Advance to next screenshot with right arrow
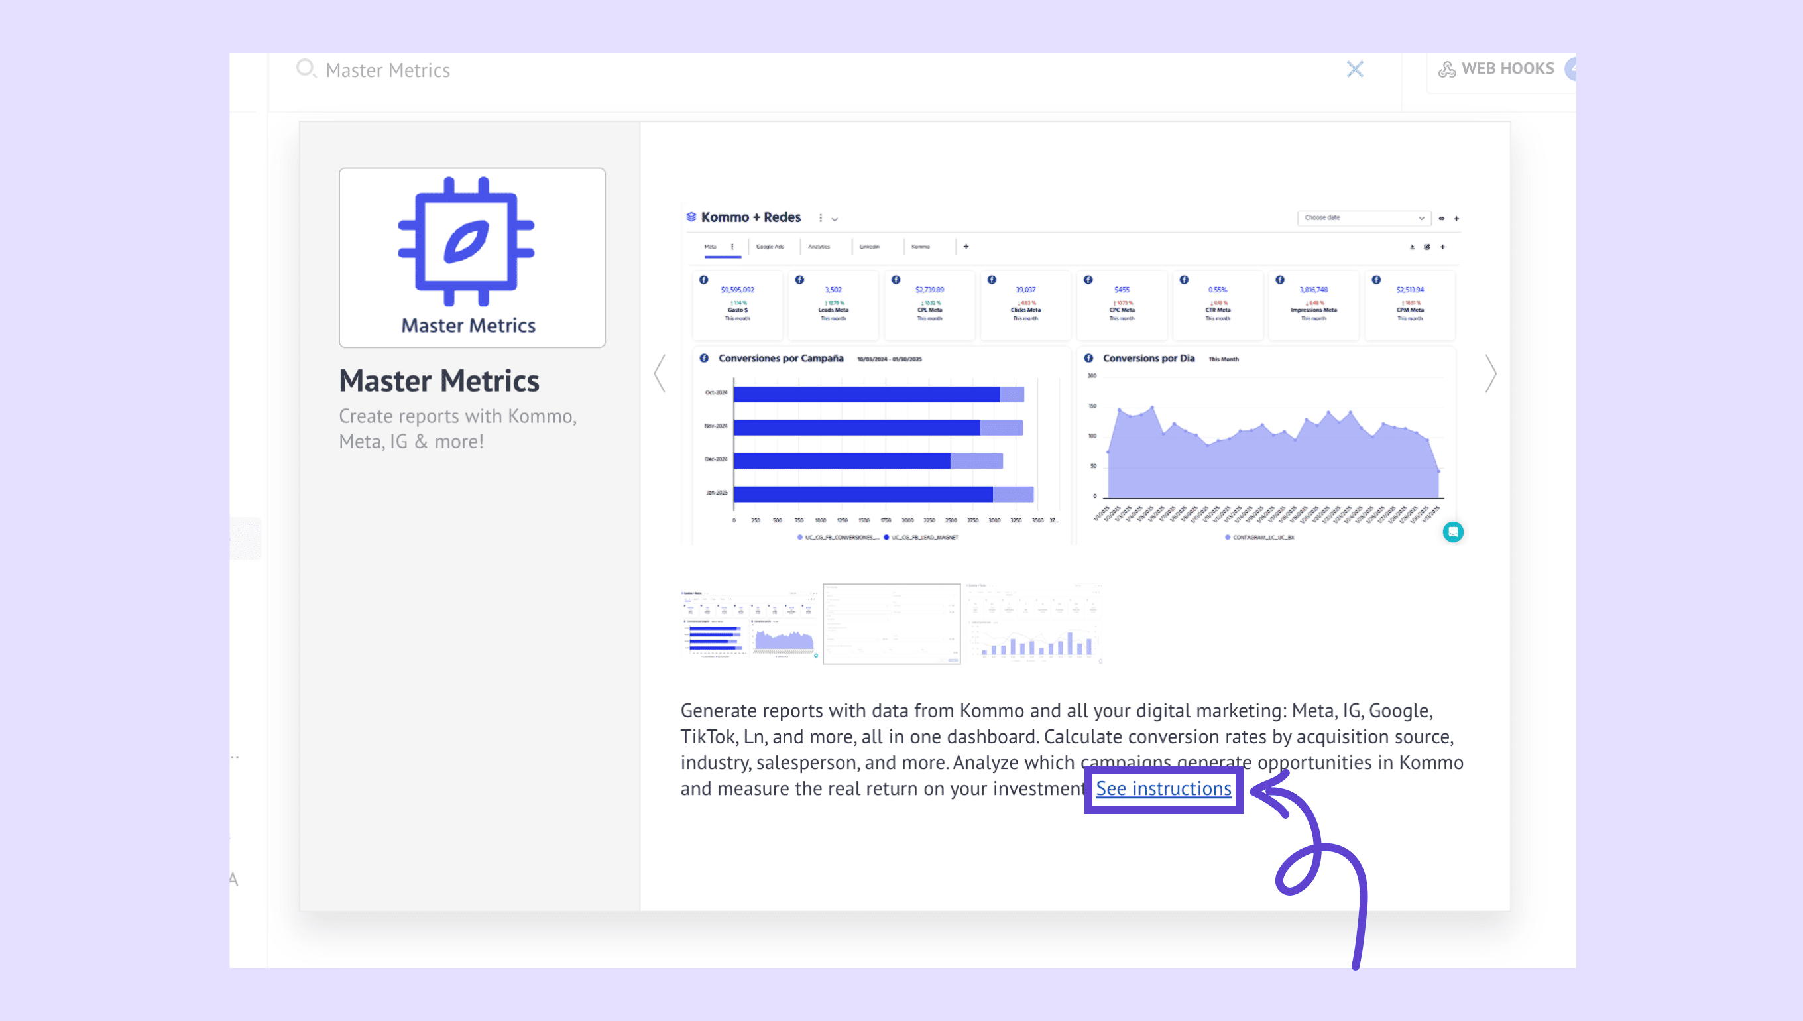This screenshot has width=1803, height=1021. [x=1490, y=373]
